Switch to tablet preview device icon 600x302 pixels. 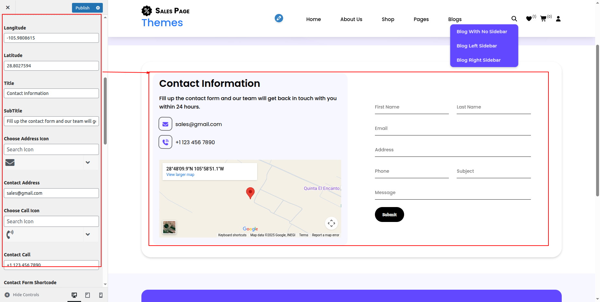click(x=88, y=295)
